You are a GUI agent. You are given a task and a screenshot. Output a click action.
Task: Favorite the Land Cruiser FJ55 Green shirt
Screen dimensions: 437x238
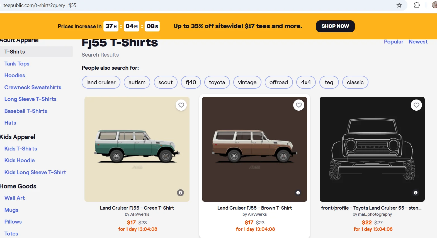[x=181, y=105]
